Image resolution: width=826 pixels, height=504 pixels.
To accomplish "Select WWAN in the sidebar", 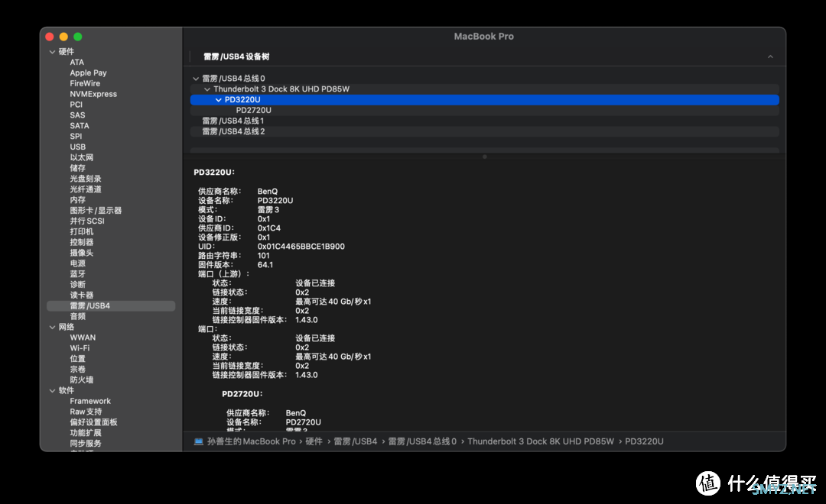I will [83, 338].
